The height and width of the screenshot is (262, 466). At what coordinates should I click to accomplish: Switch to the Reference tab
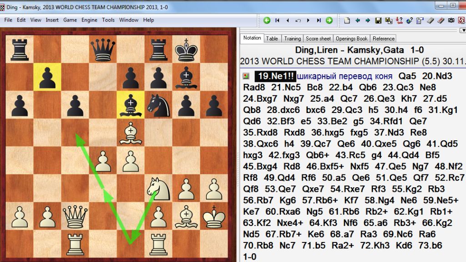tap(383, 38)
